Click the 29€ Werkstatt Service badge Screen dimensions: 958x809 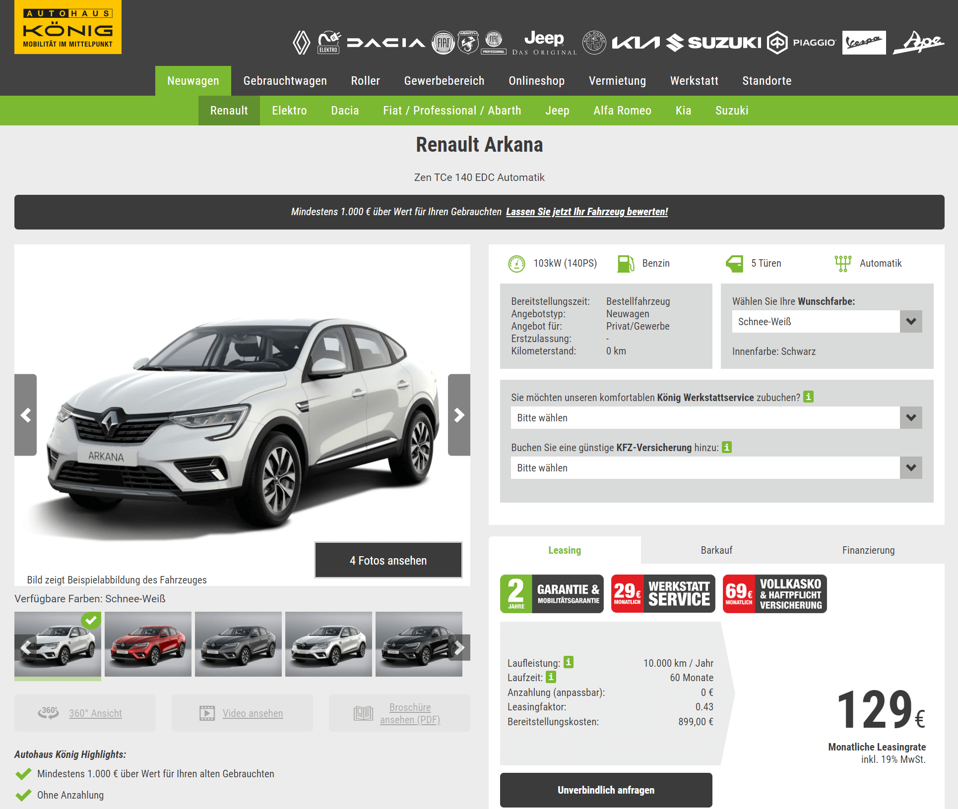click(x=663, y=594)
